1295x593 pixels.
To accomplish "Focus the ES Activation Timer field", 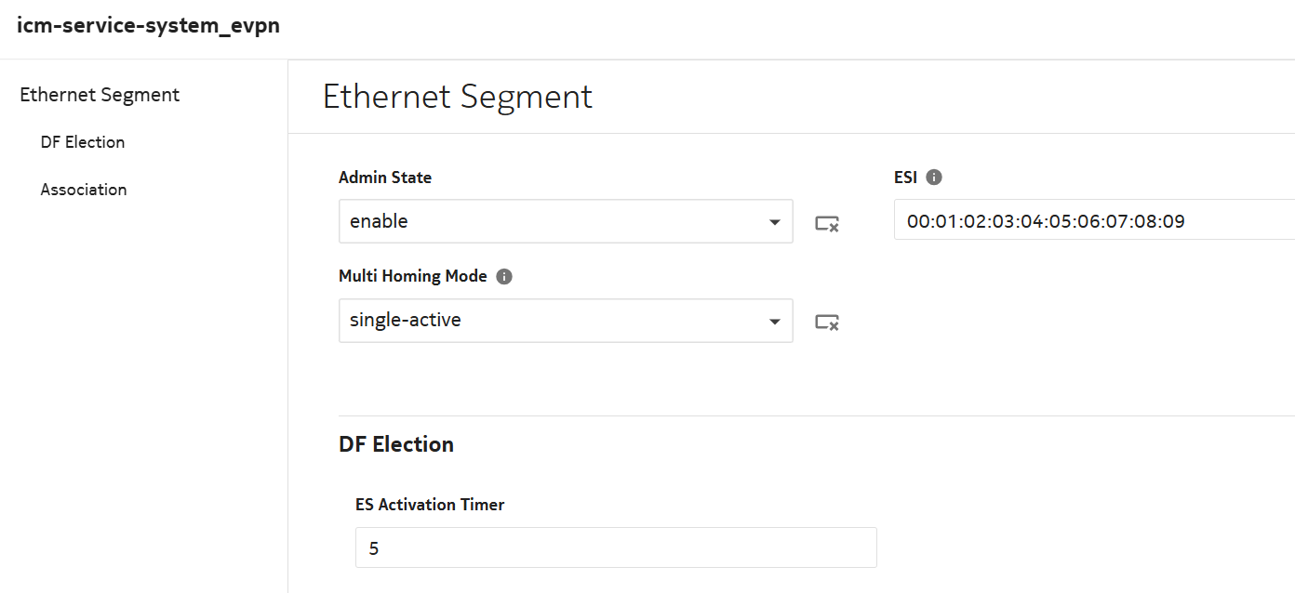I will tap(615, 548).
